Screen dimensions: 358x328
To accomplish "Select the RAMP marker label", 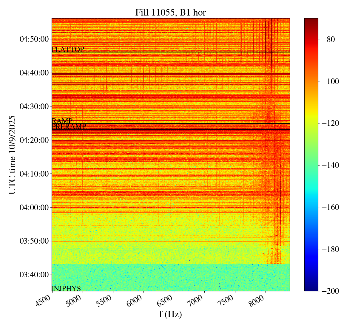I will click(x=62, y=121).
